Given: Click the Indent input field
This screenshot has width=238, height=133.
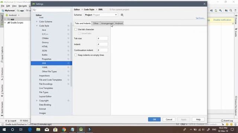Looking at the screenshot, I should [103, 44].
